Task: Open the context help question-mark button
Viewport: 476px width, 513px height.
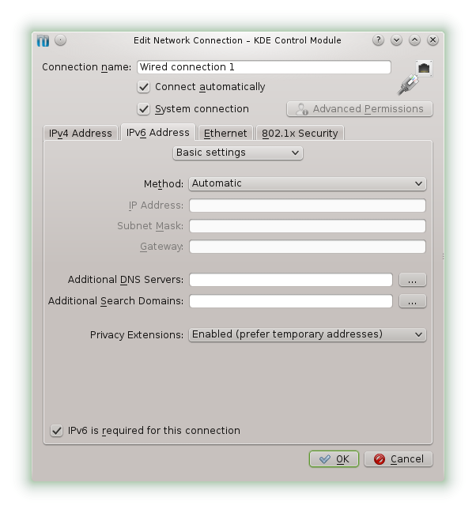Action: pos(378,40)
